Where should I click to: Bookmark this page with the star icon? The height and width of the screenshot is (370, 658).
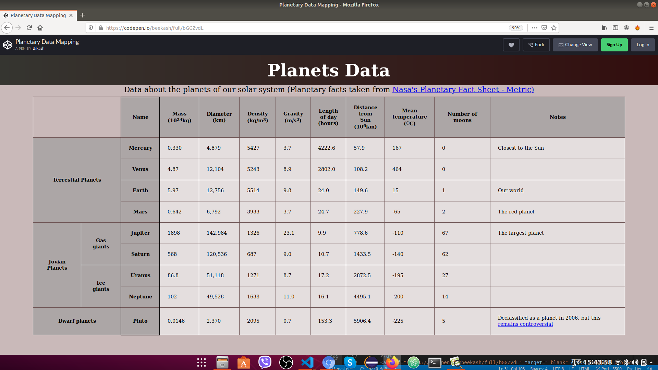click(x=554, y=28)
